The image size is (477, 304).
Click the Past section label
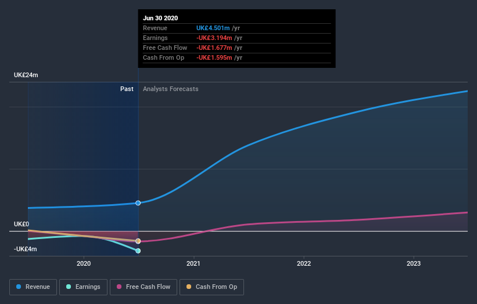(x=127, y=89)
